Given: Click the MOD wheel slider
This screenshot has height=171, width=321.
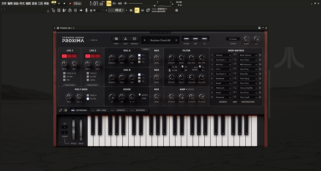Looking at the screenshot, I should click(81, 129).
